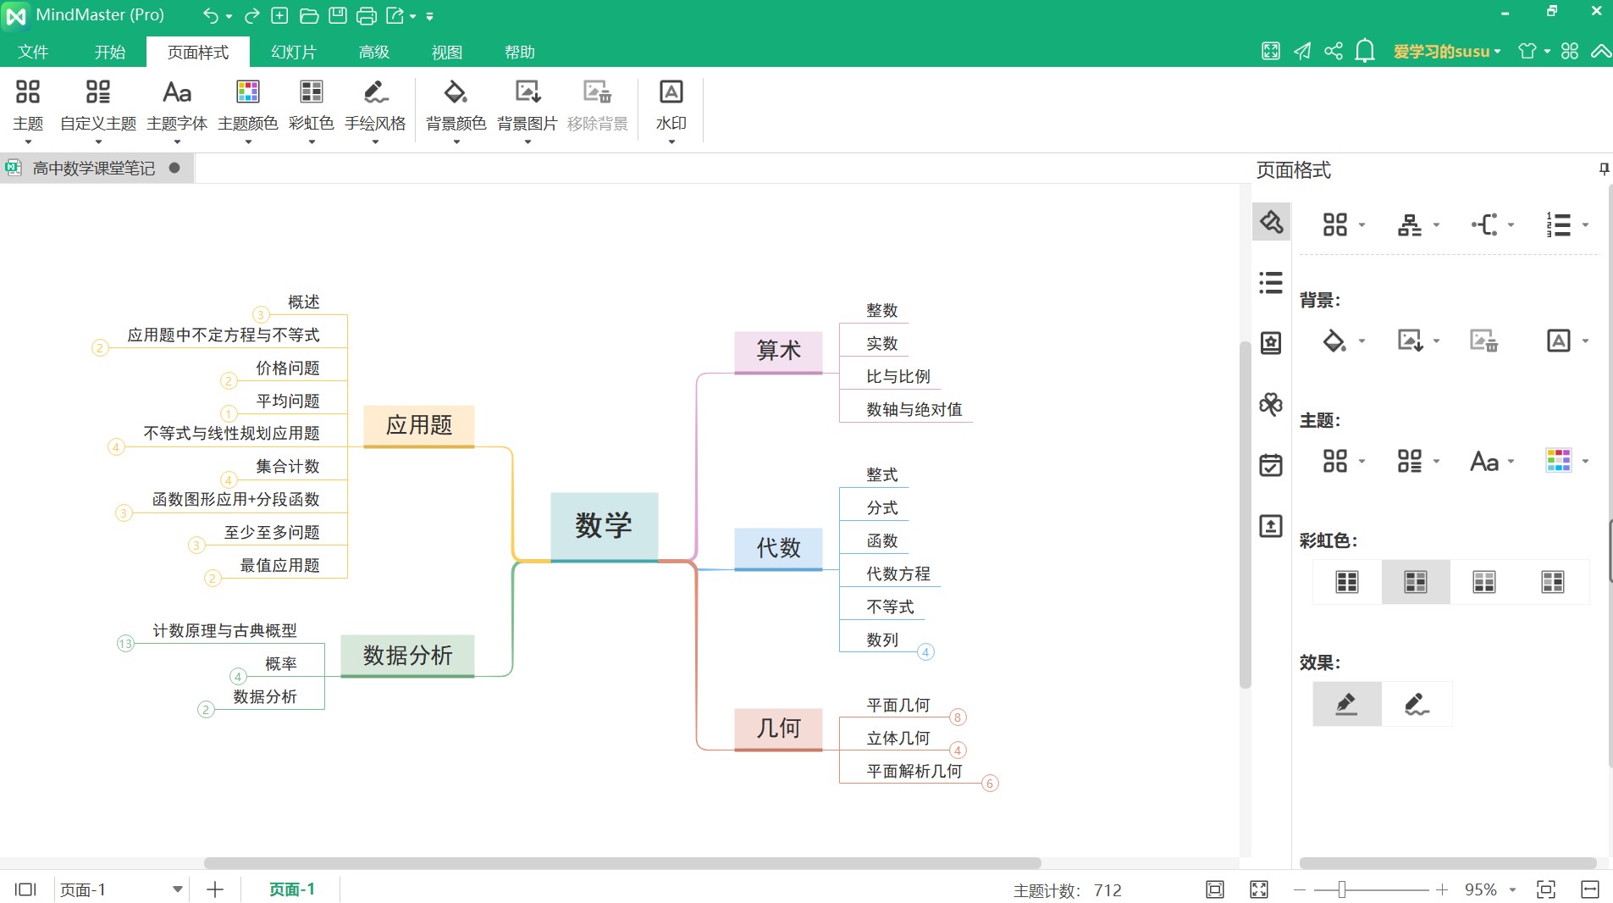Open the 文件 menu
This screenshot has height=903, width=1613.
coord(33,52)
